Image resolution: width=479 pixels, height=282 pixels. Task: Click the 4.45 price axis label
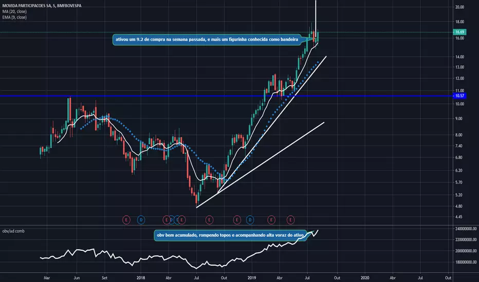click(x=459, y=217)
